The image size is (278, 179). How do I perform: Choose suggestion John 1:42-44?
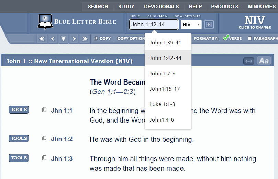tap(168, 58)
